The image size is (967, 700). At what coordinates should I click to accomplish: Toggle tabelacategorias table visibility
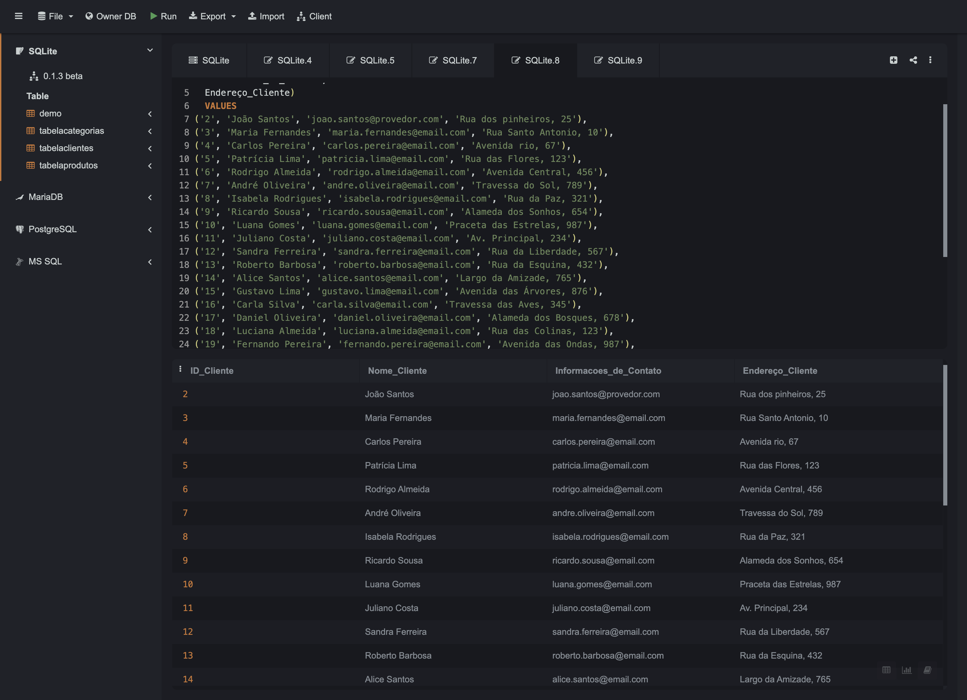point(150,131)
